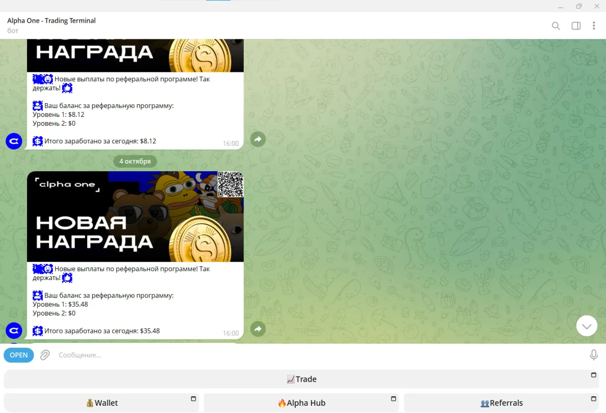Image resolution: width=606 pixels, height=413 pixels.
Task: Open the chat search magnifier icon
Action: point(556,26)
